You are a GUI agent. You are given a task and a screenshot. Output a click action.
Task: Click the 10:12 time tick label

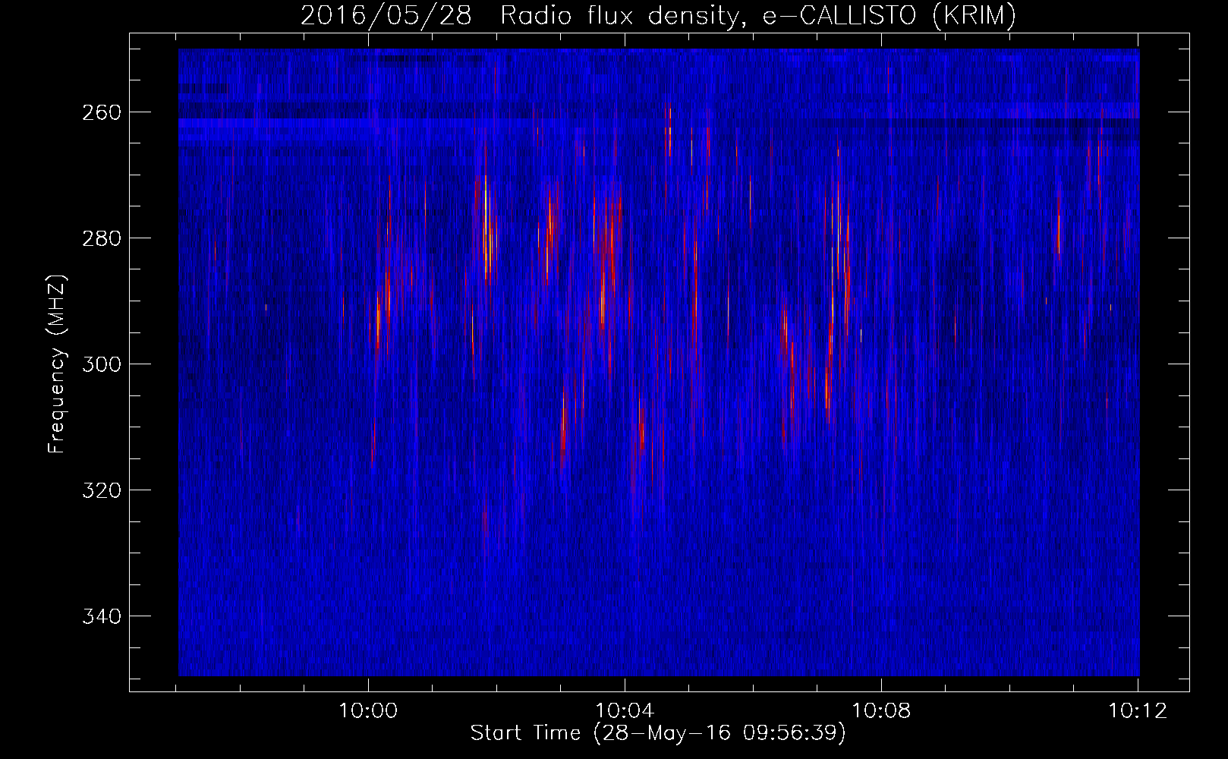[1138, 711]
